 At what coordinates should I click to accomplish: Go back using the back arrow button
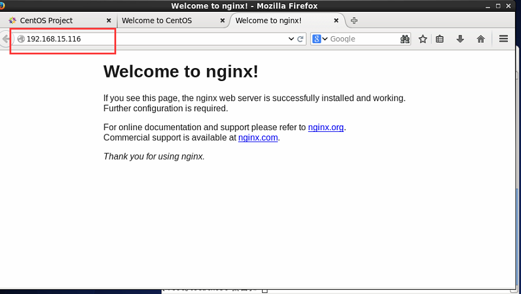pyautogui.click(x=6, y=39)
